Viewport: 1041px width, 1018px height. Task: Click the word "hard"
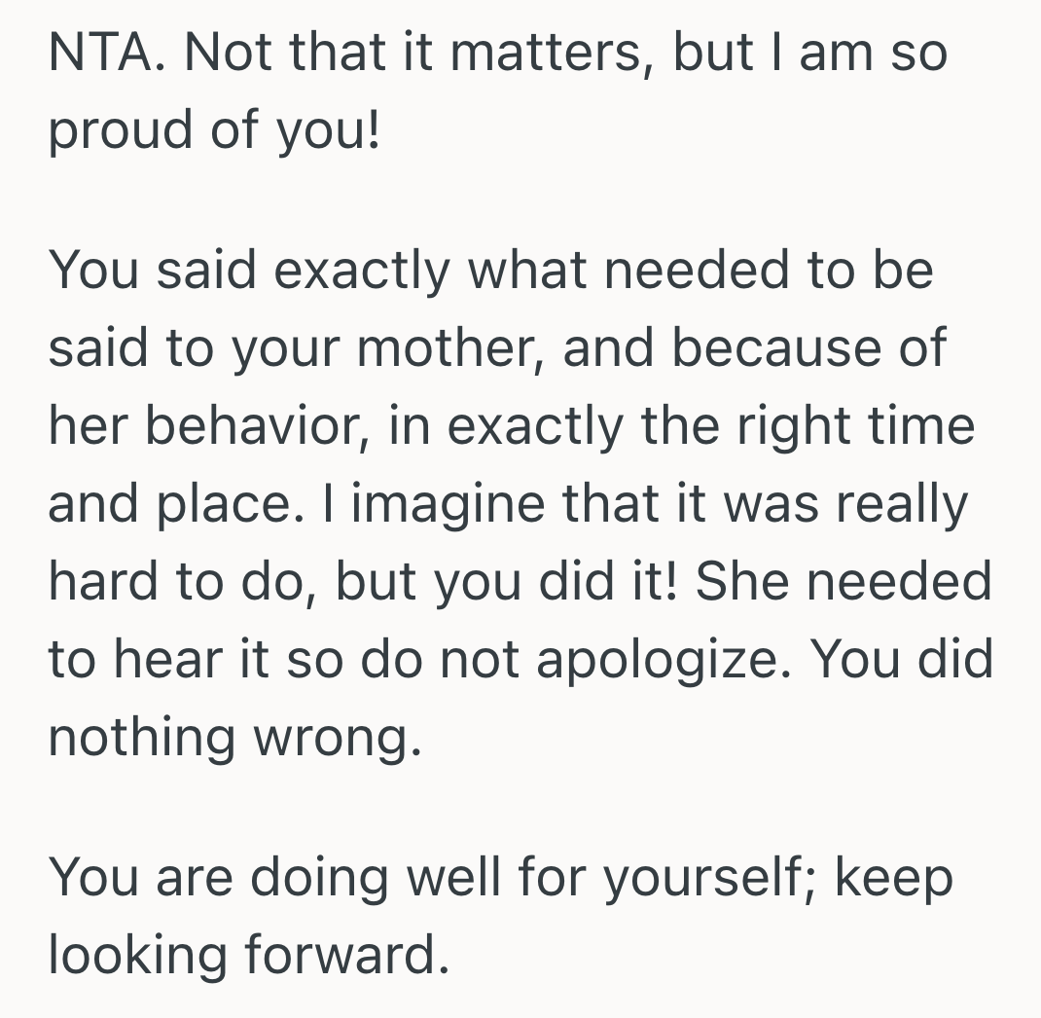click(106, 581)
